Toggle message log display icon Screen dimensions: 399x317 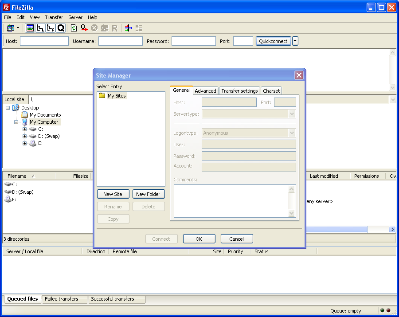tap(30, 28)
